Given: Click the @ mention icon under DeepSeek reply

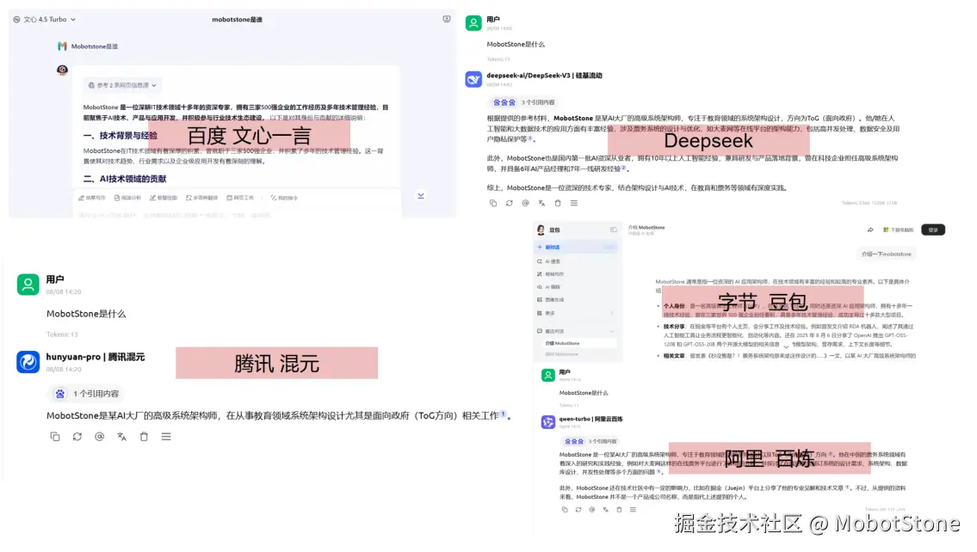Looking at the screenshot, I should pos(525,203).
